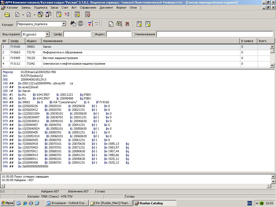Select the Информатика и образование row

(x=62, y=52)
